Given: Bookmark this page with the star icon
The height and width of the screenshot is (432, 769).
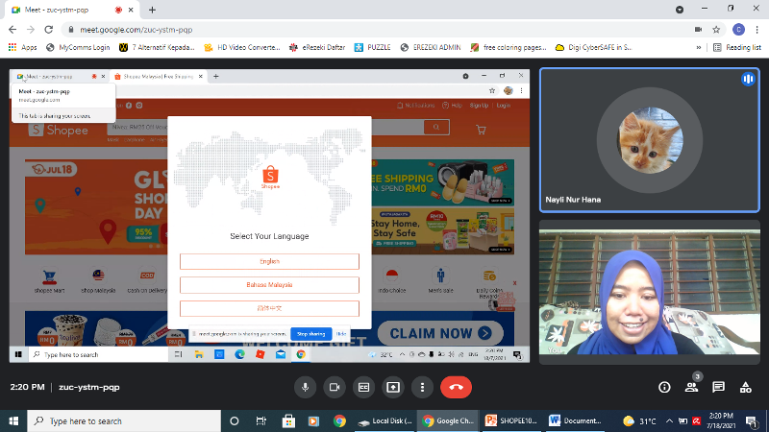Looking at the screenshot, I should pyautogui.click(x=716, y=30).
